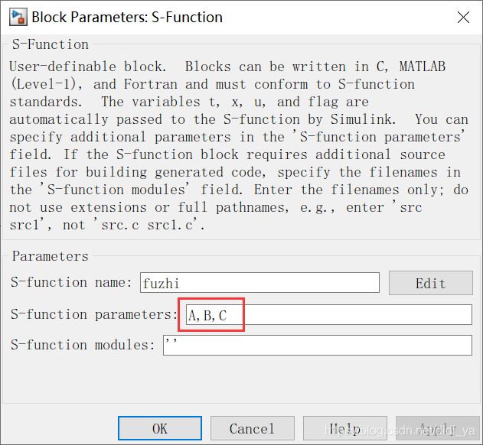Click the 'S-Function' group heading
This screenshot has width=483, height=445.
[51, 44]
